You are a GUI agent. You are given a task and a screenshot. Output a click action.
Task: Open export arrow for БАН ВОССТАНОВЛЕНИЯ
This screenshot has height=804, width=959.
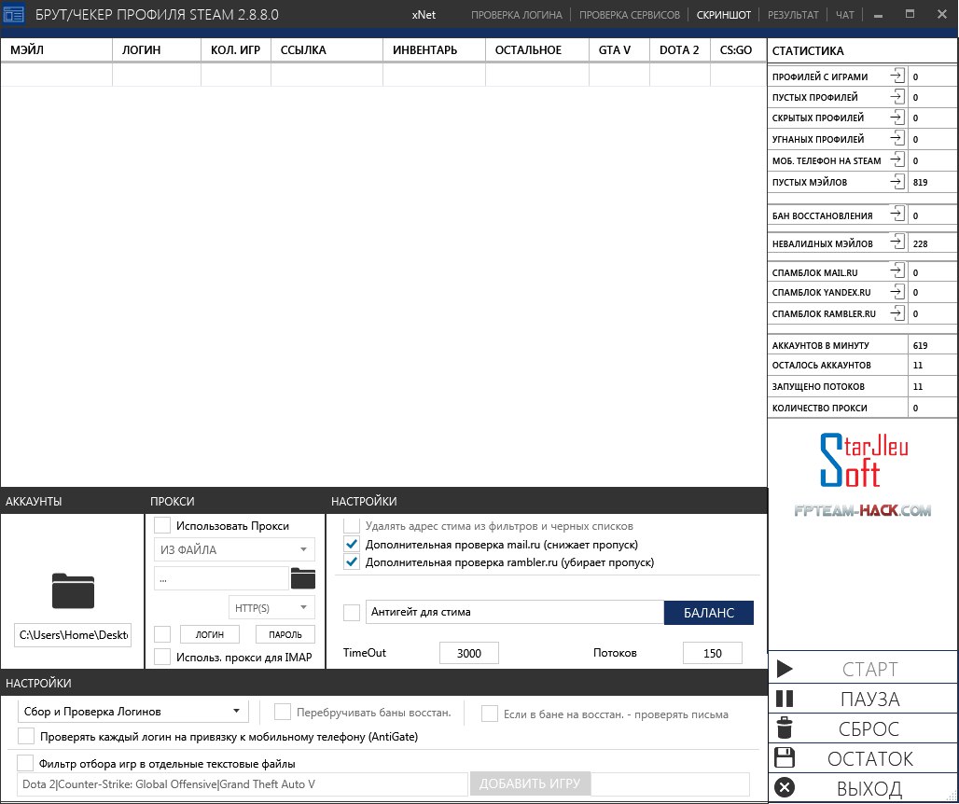(896, 214)
